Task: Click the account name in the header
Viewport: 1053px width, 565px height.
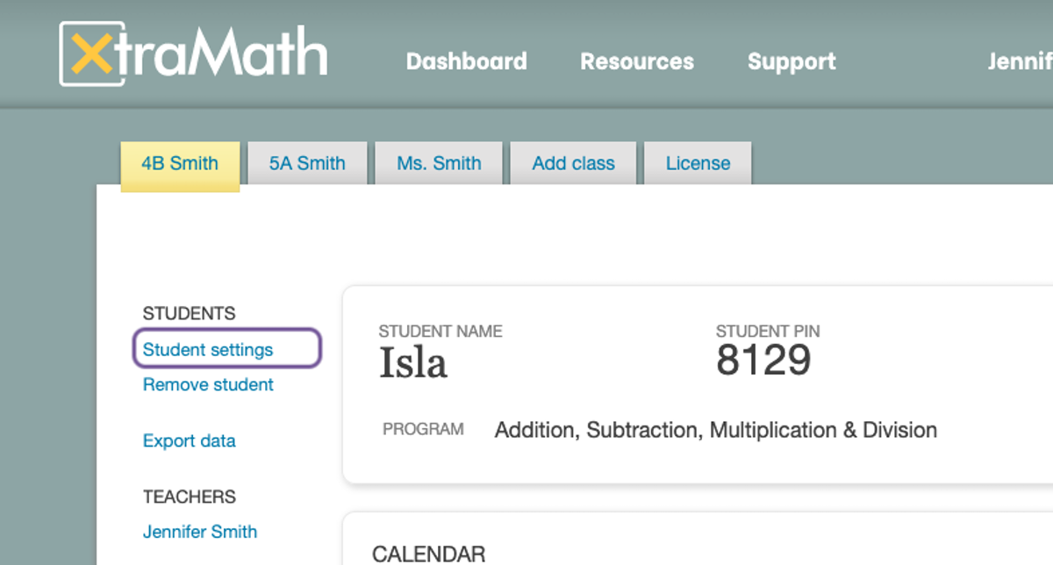Action: [1021, 61]
